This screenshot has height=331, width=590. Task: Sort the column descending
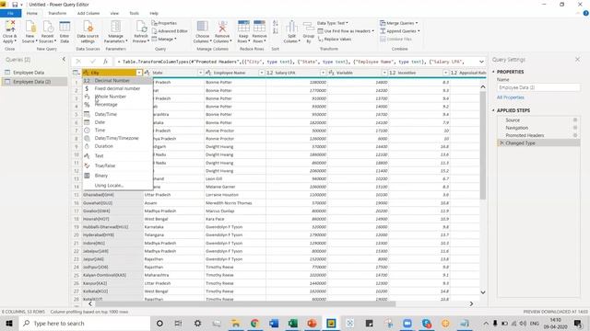tap(276, 31)
